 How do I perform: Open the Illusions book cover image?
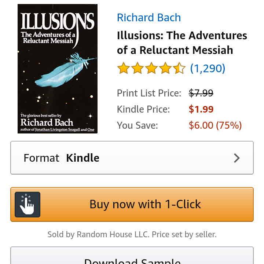click(58, 69)
